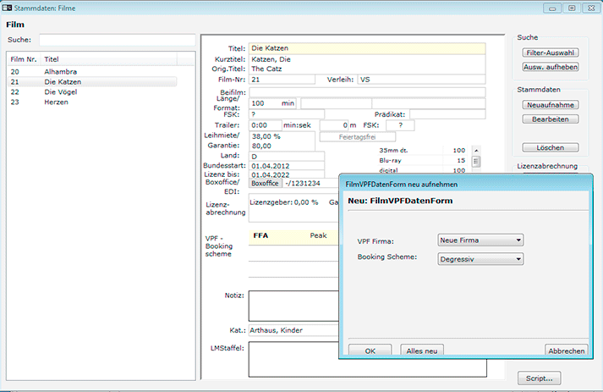
Task: Click the Filter-Auswahl button
Action: pos(551,52)
